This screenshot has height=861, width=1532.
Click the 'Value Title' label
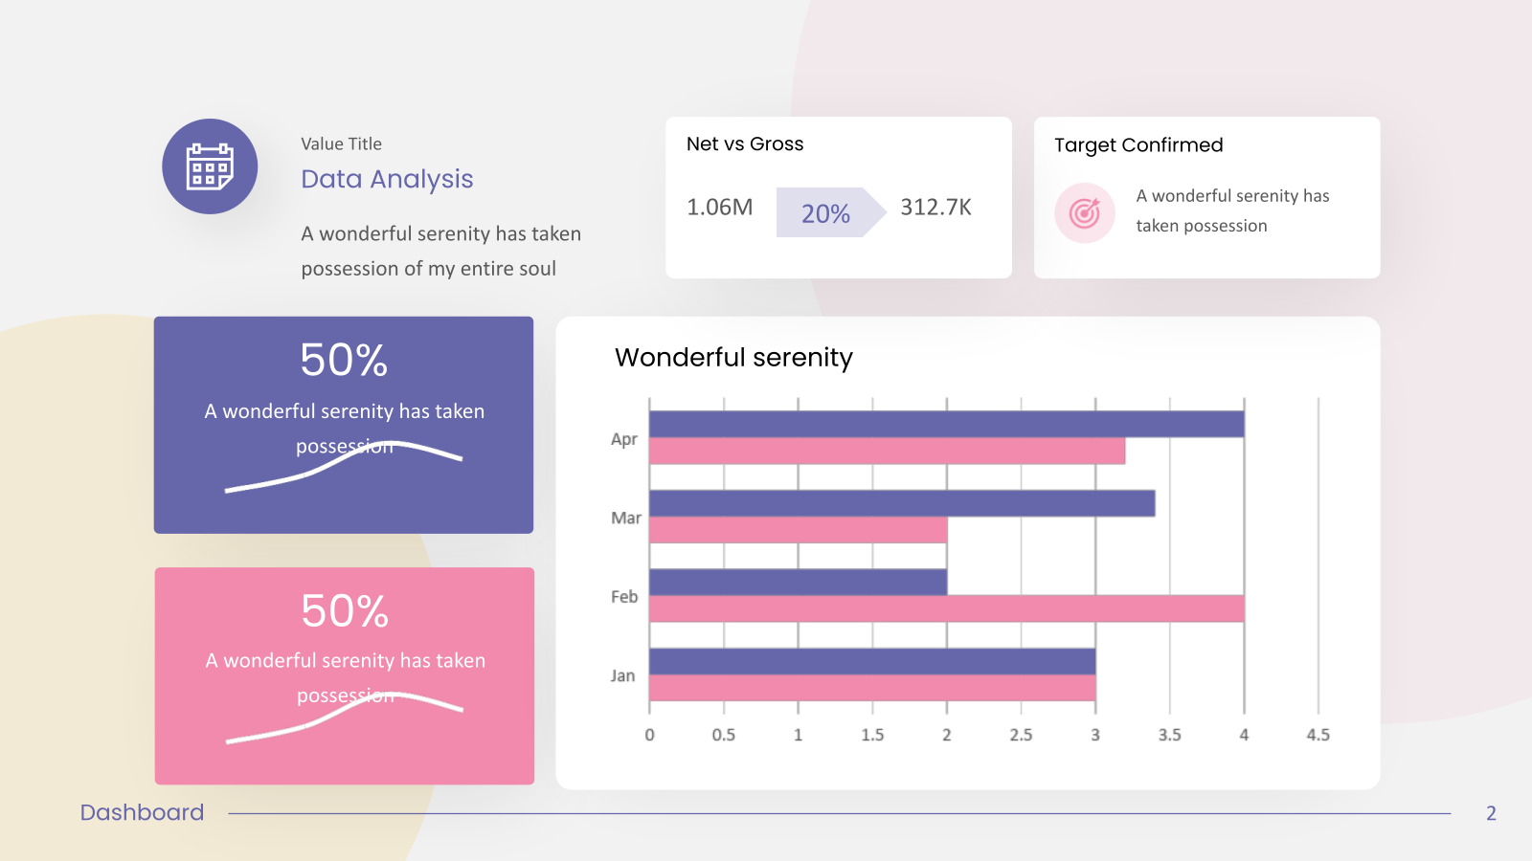[x=341, y=143]
